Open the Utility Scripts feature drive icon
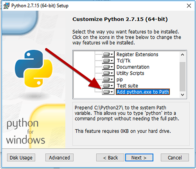 [108, 73]
